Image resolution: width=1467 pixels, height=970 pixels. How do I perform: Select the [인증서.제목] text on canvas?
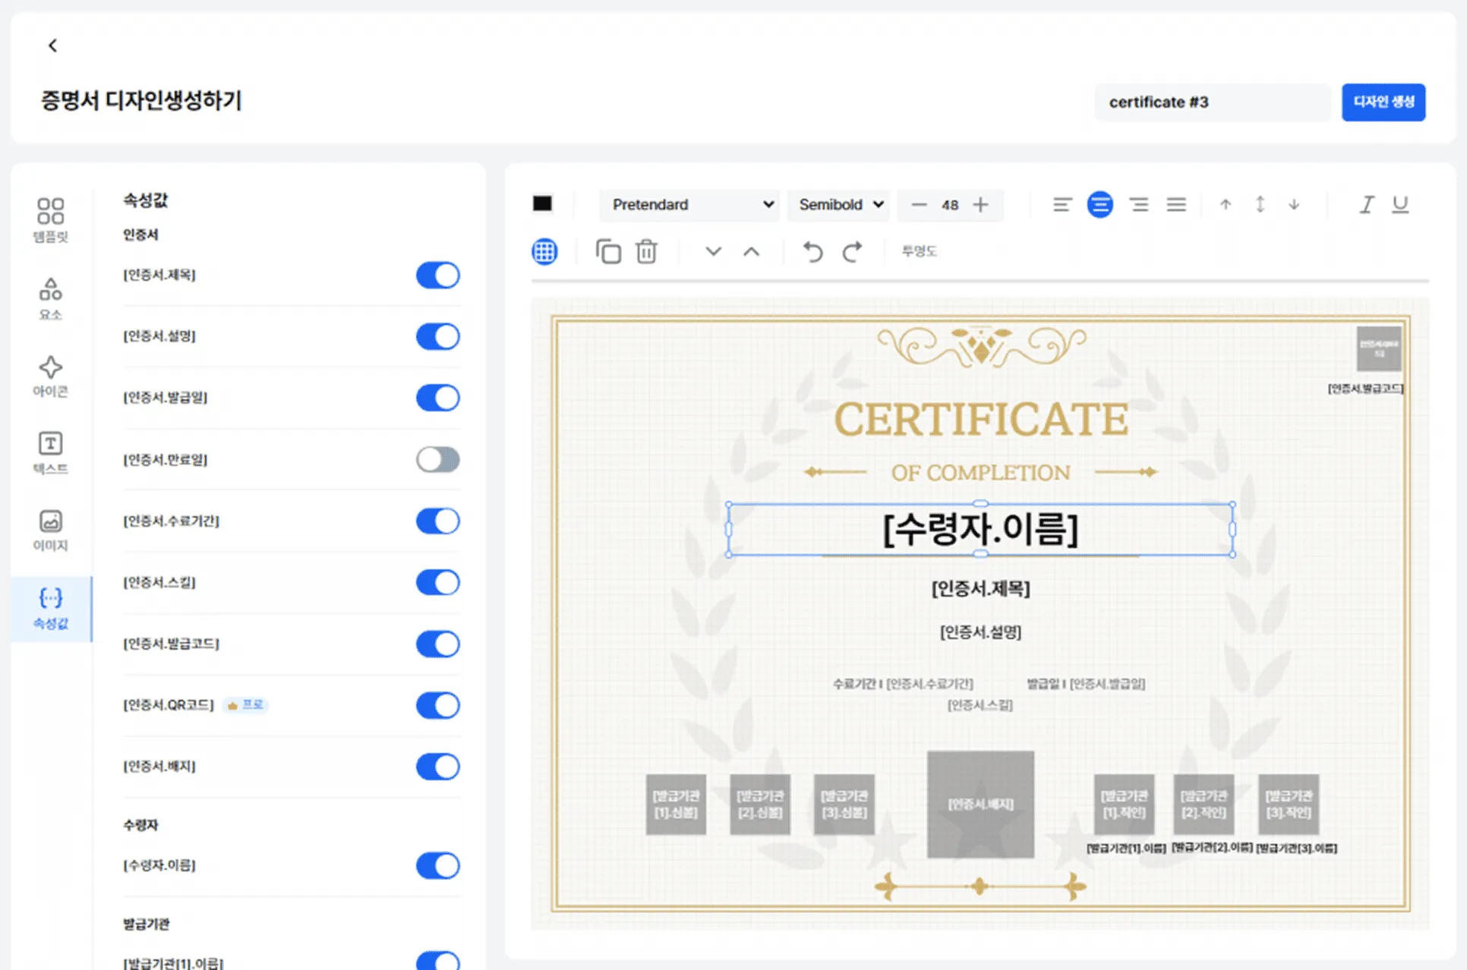tap(980, 589)
